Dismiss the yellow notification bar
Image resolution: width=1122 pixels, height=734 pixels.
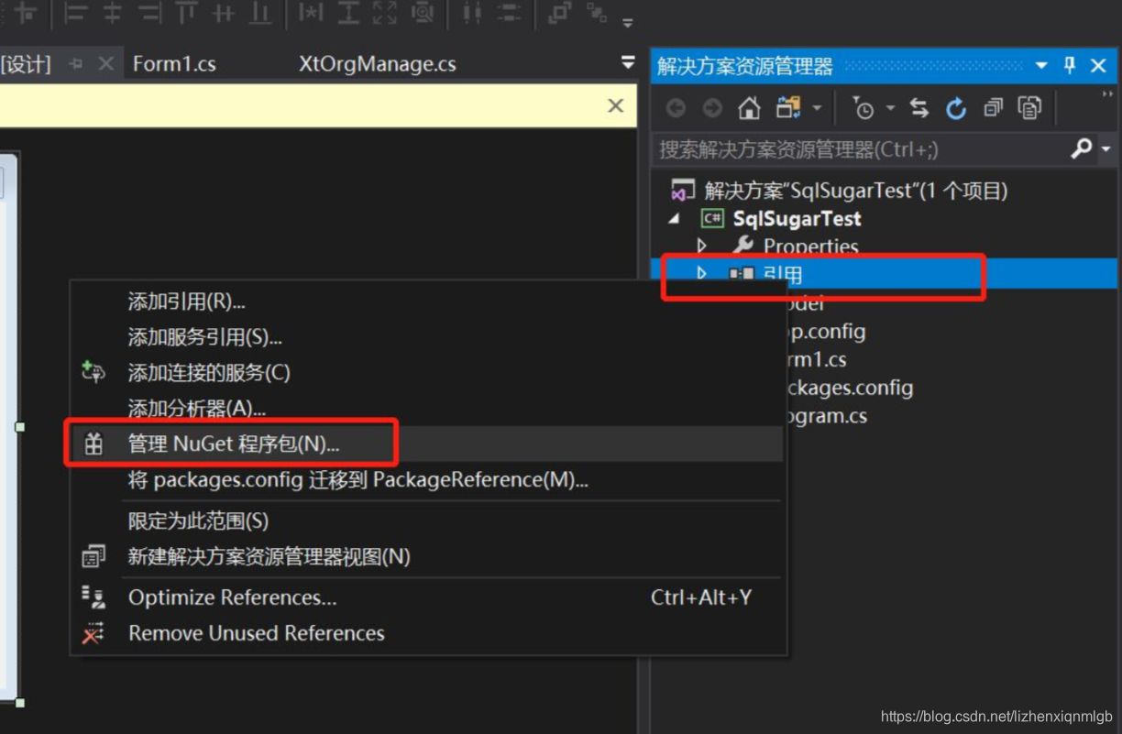pyautogui.click(x=616, y=105)
